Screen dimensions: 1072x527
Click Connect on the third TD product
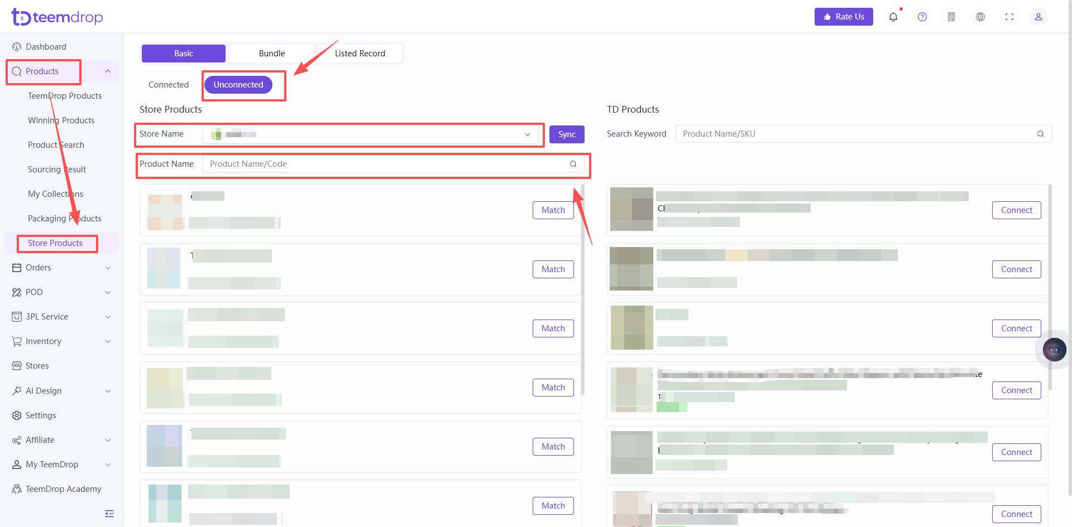[1017, 328]
